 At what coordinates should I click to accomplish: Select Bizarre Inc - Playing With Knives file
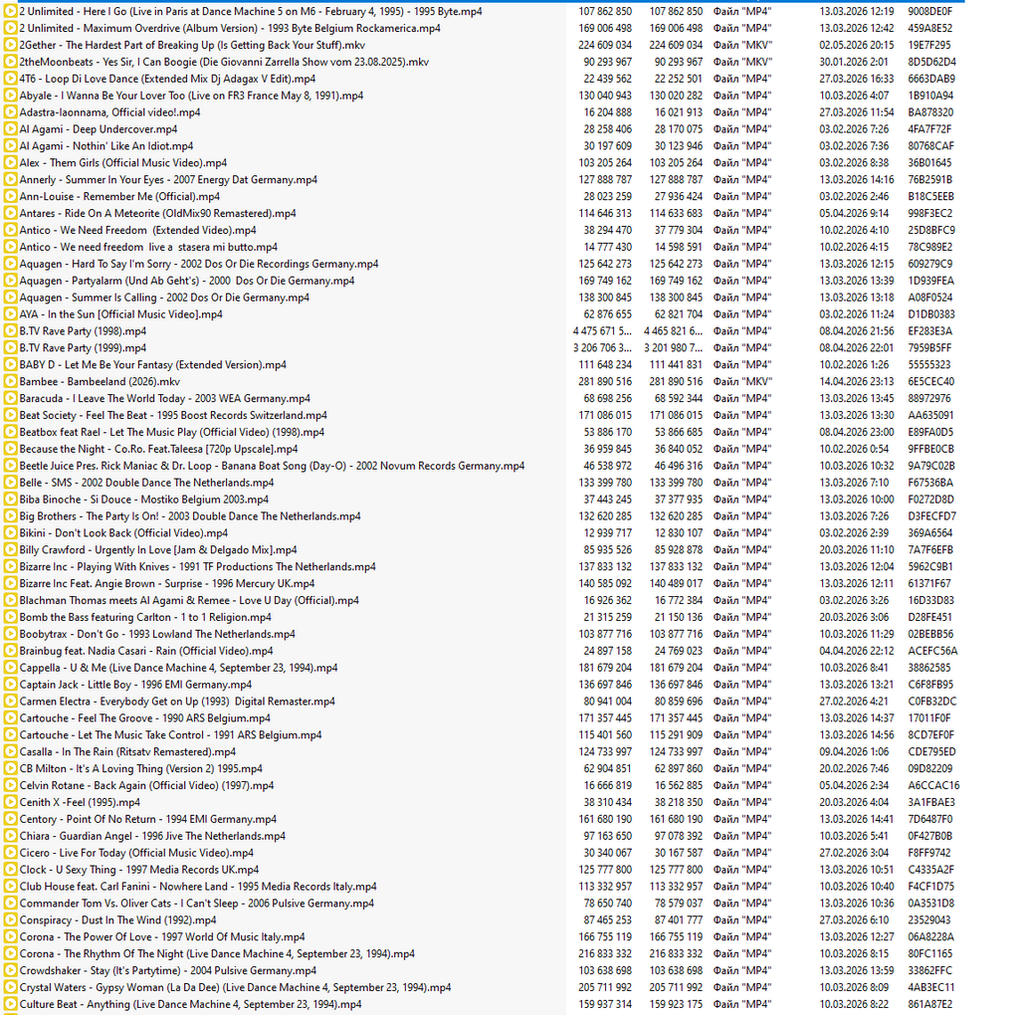[x=198, y=567]
